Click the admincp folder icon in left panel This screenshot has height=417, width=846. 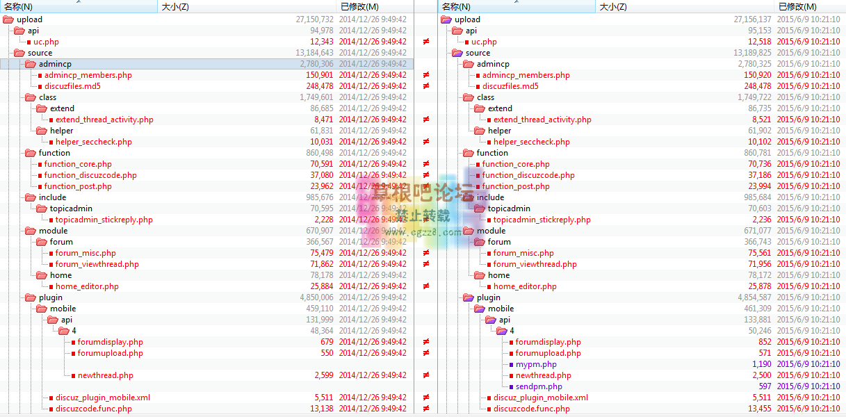[31, 63]
